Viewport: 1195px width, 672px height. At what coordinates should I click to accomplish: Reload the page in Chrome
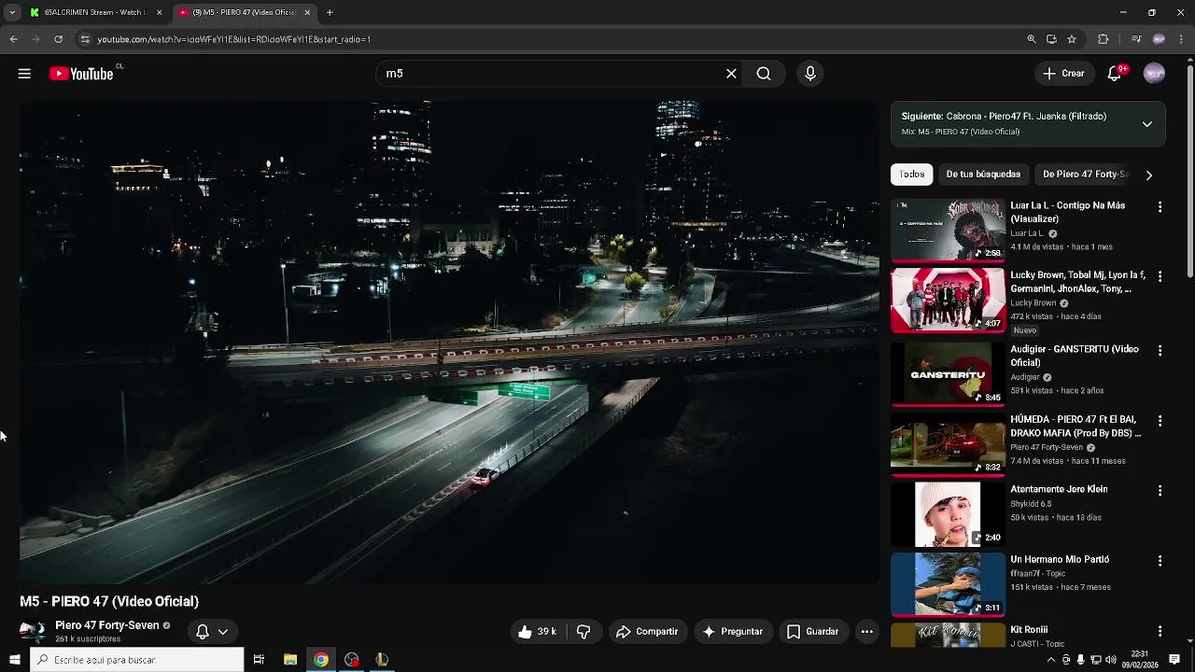pos(58,39)
